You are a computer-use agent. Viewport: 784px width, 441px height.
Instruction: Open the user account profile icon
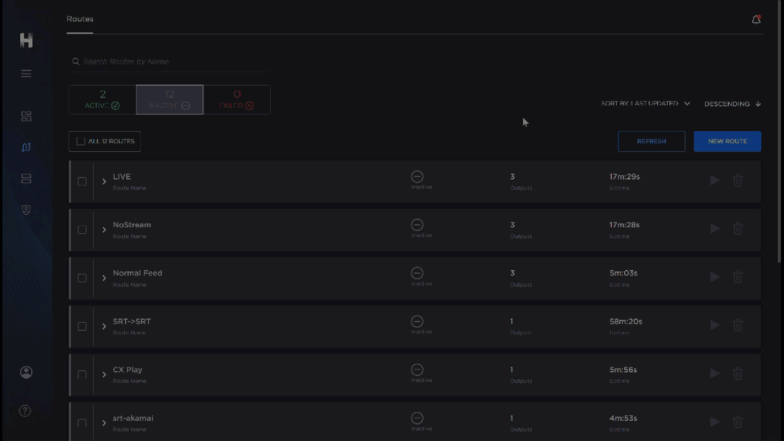tap(26, 372)
